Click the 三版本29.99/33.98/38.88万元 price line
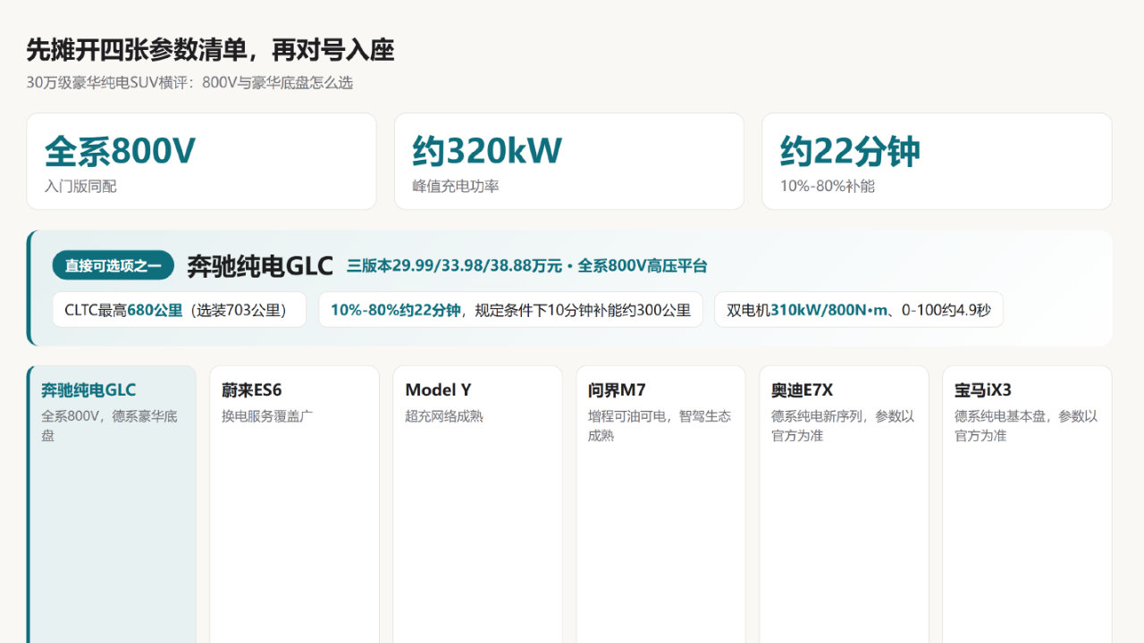1144x643 pixels. 527,266
